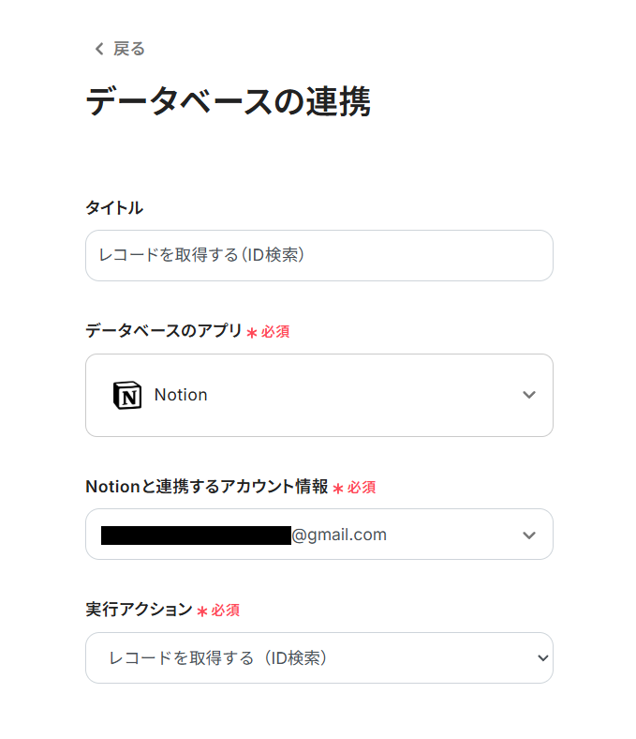This screenshot has height=739, width=636.
Task: Click the 必須 marker beside アカウント情報
Action: tap(362, 488)
